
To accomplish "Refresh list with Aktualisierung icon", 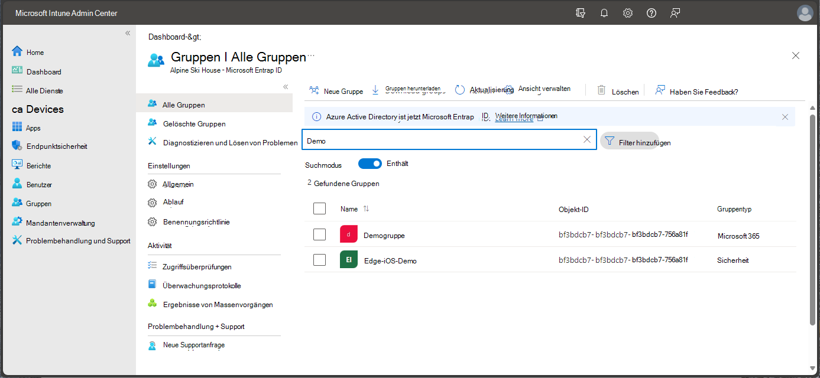I will [460, 90].
